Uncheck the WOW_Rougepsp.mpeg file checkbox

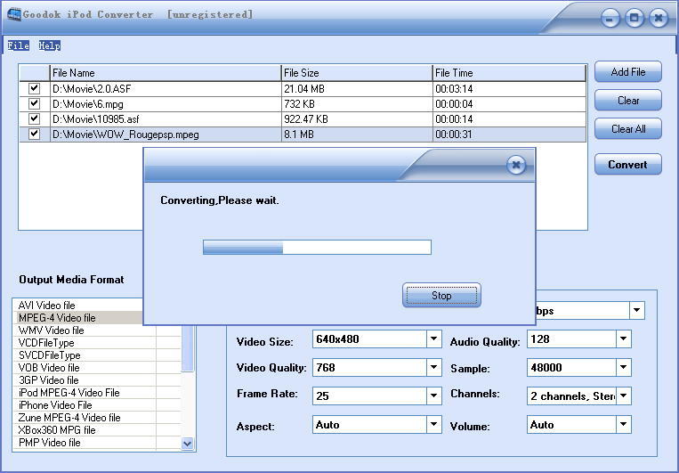[34, 134]
